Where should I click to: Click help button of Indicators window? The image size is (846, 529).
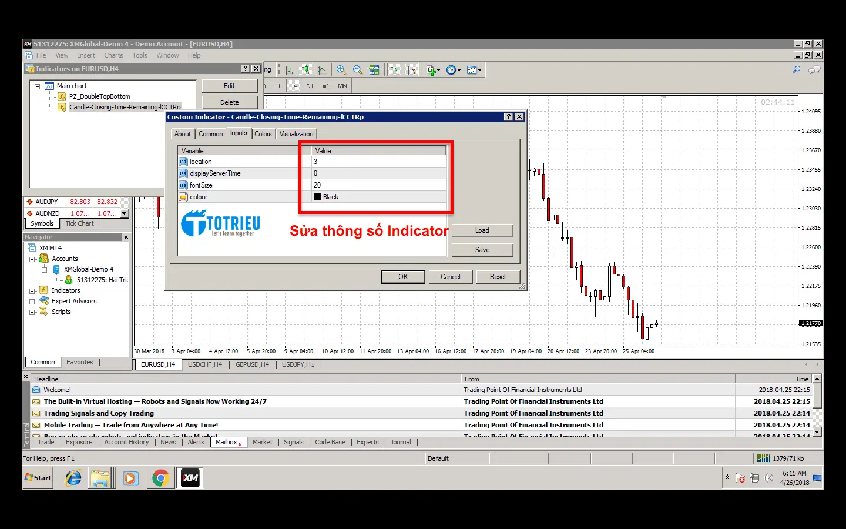246,69
